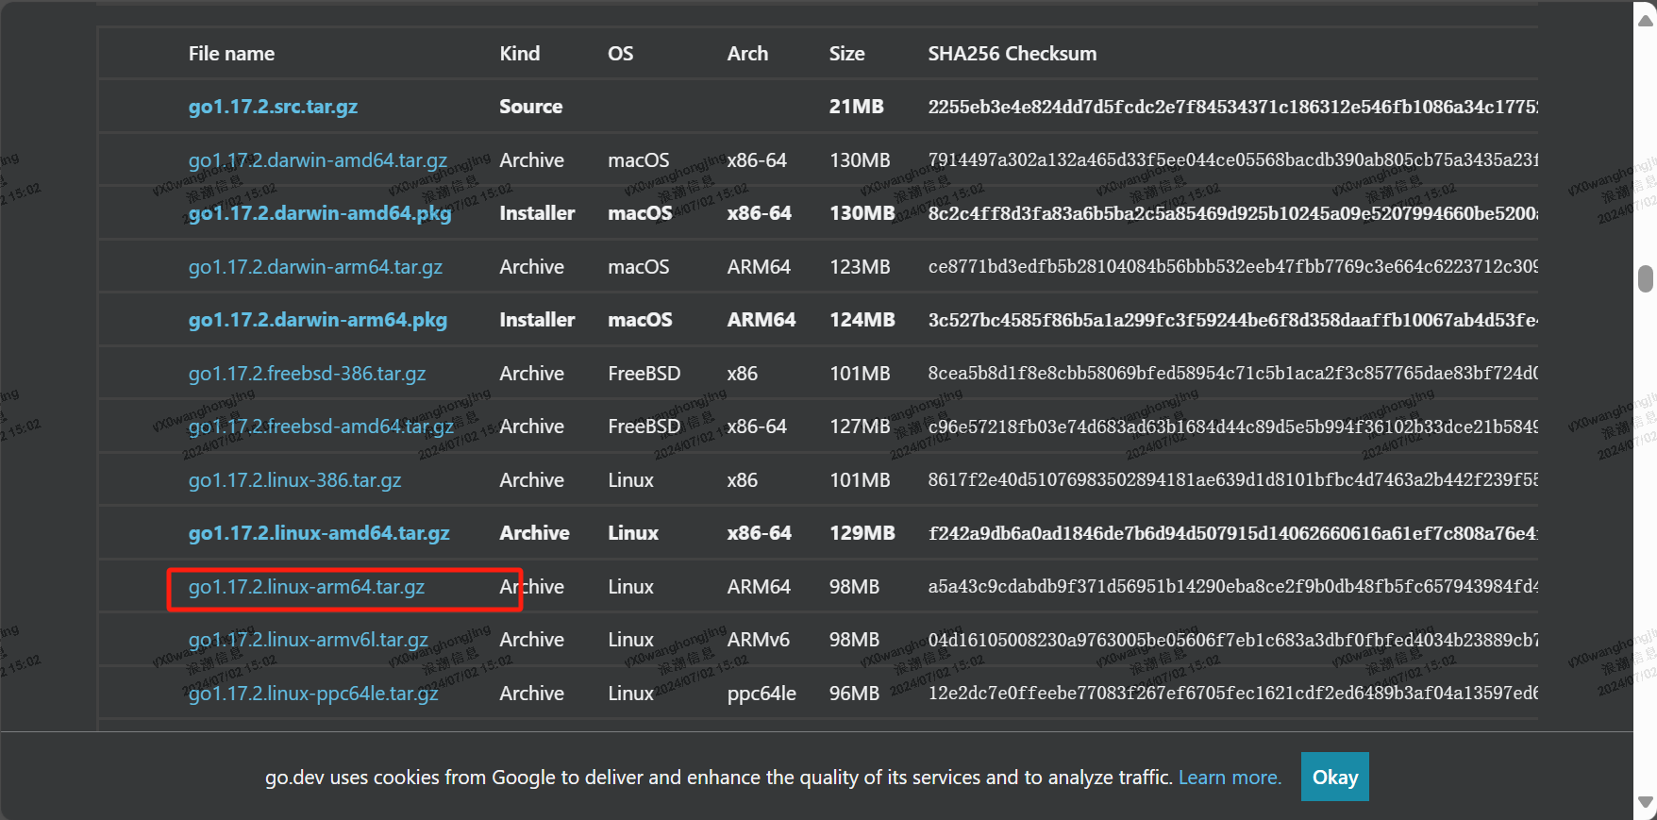Download go1.17.2.darwin-arm64.pkg installer
1657x820 pixels.
coord(317,320)
